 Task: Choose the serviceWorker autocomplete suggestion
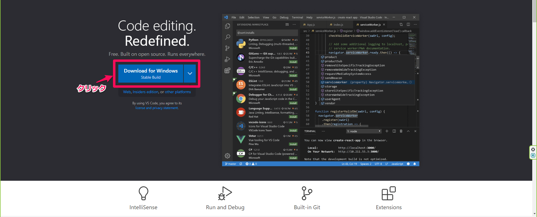[x=367, y=82]
